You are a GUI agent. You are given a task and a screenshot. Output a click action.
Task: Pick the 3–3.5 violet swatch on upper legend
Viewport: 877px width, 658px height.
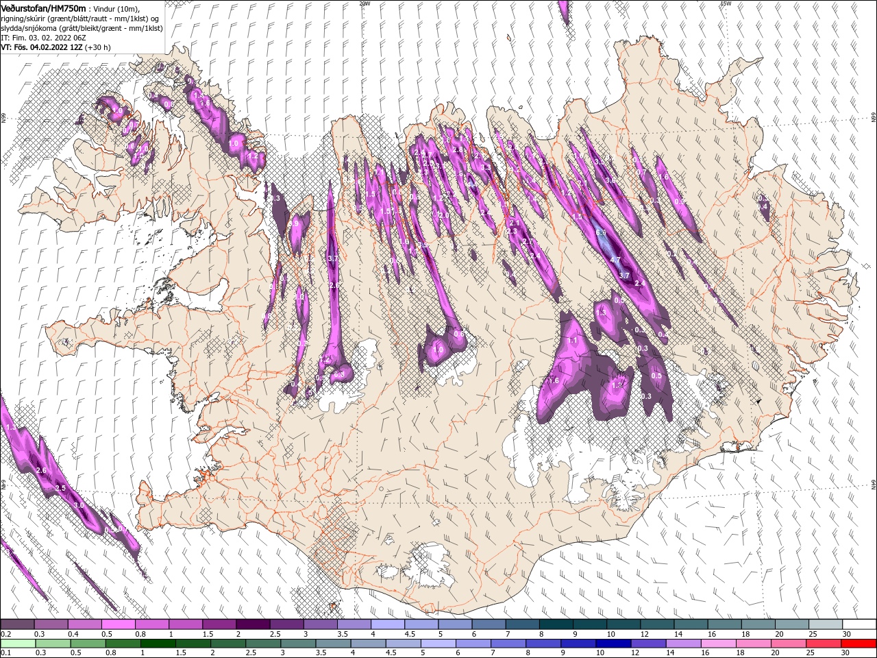pos(321,624)
